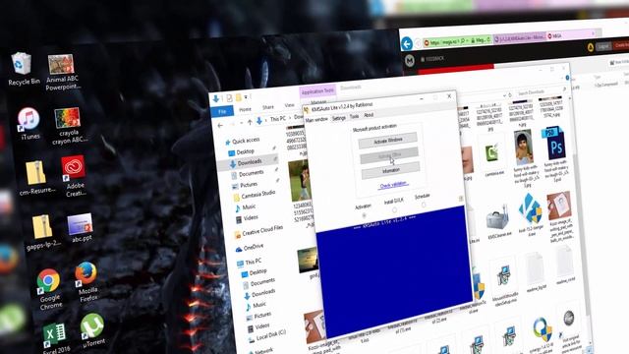Open Tools tab in KMSAuto

tap(354, 116)
